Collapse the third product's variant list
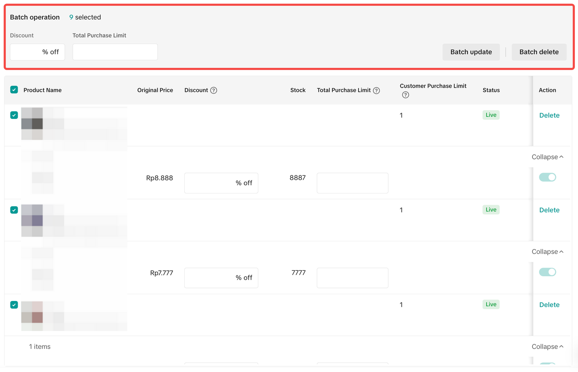 point(547,347)
